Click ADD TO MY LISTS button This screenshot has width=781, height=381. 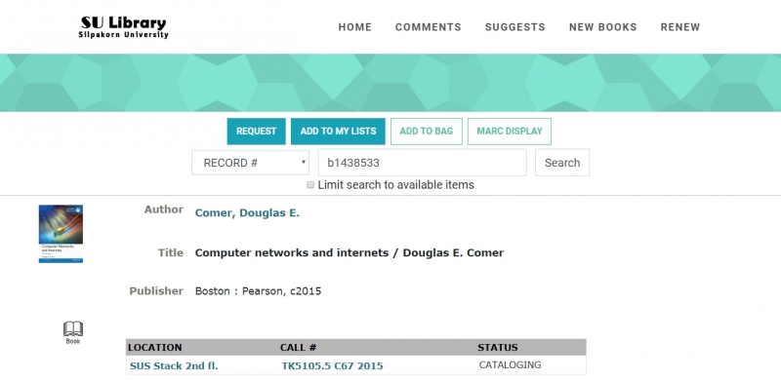tap(338, 132)
